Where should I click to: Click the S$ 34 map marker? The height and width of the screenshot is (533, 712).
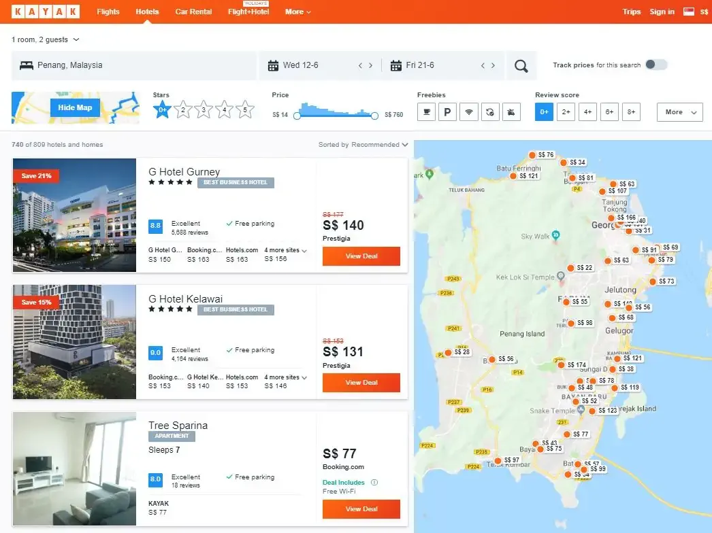(x=574, y=162)
